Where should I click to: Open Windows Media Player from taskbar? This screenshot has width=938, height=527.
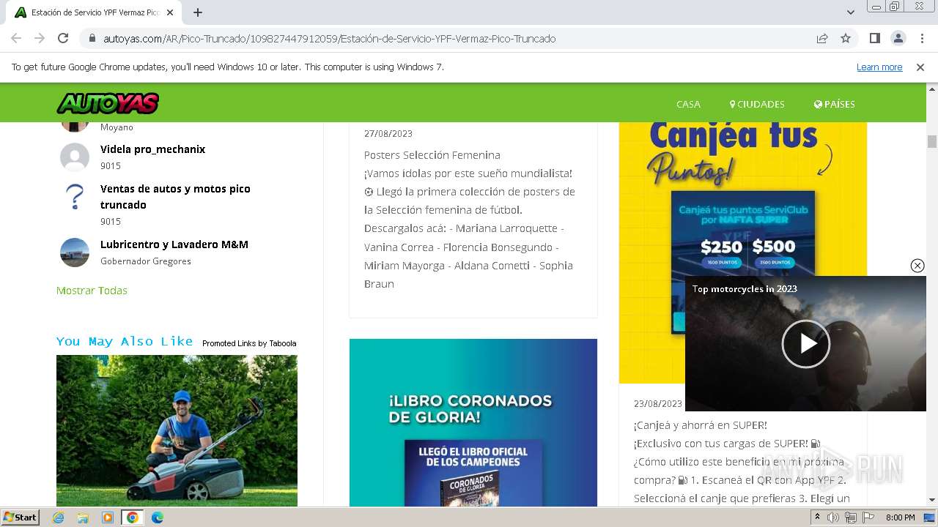[108, 517]
